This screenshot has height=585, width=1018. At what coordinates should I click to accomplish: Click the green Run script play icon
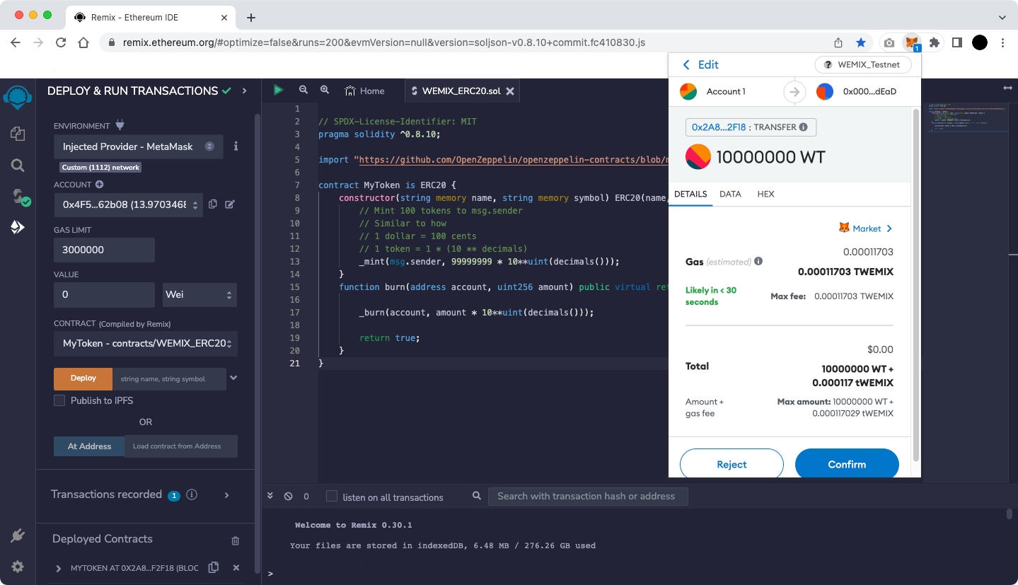278,90
